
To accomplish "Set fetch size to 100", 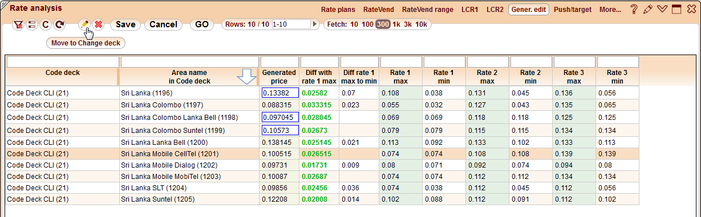I will click(x=368, y=24).
